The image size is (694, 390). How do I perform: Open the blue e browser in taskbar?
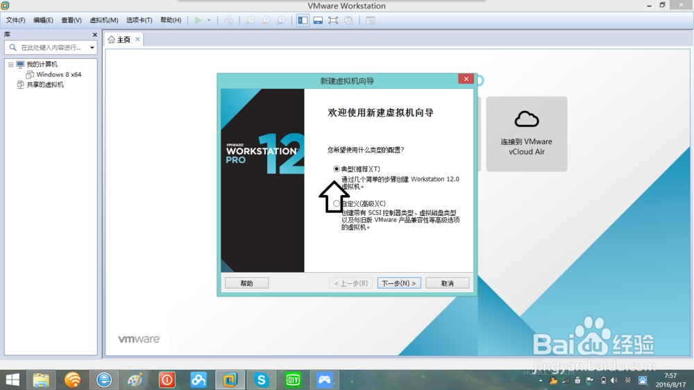tap(104, 380)
